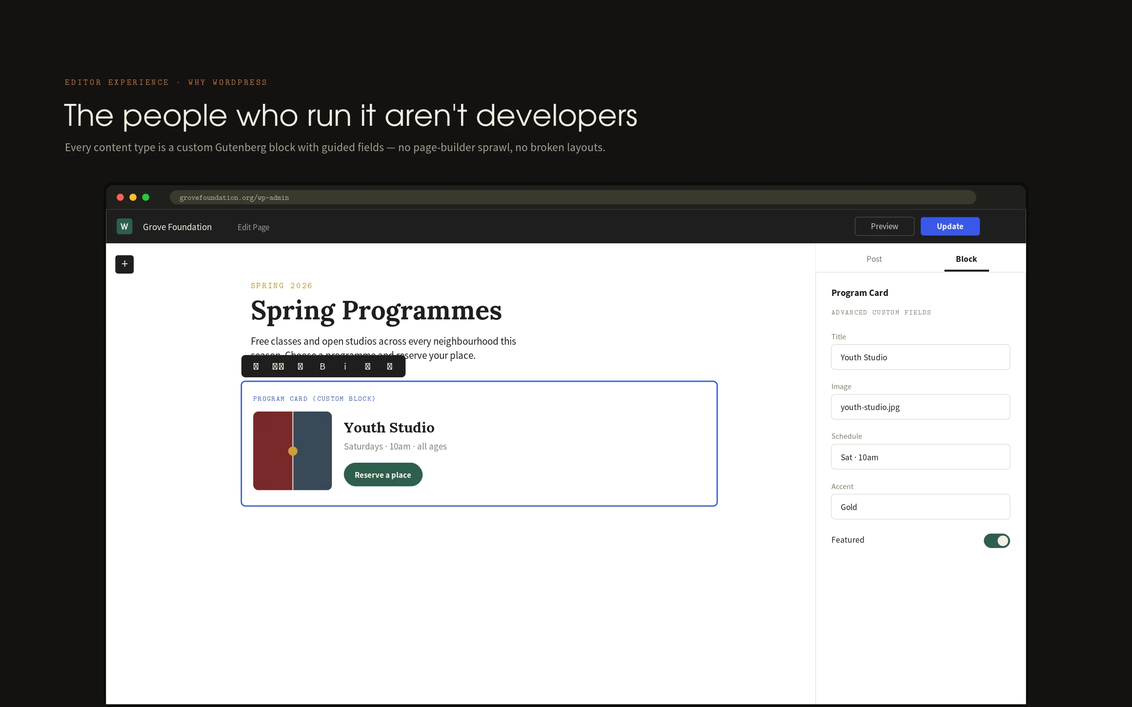The height and width of the screenshot is (707, 1132).
Task: Click the Youth Studio card heading
Action: pos(389,428)
